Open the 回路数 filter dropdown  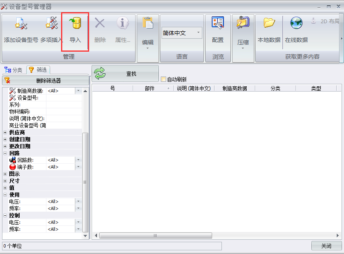coord(78,160)
